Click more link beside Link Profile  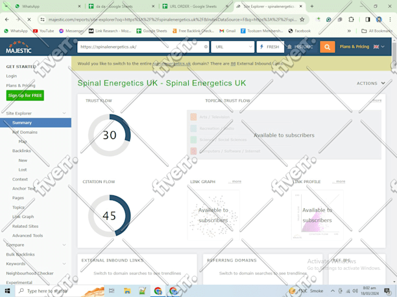click(339, 182)
